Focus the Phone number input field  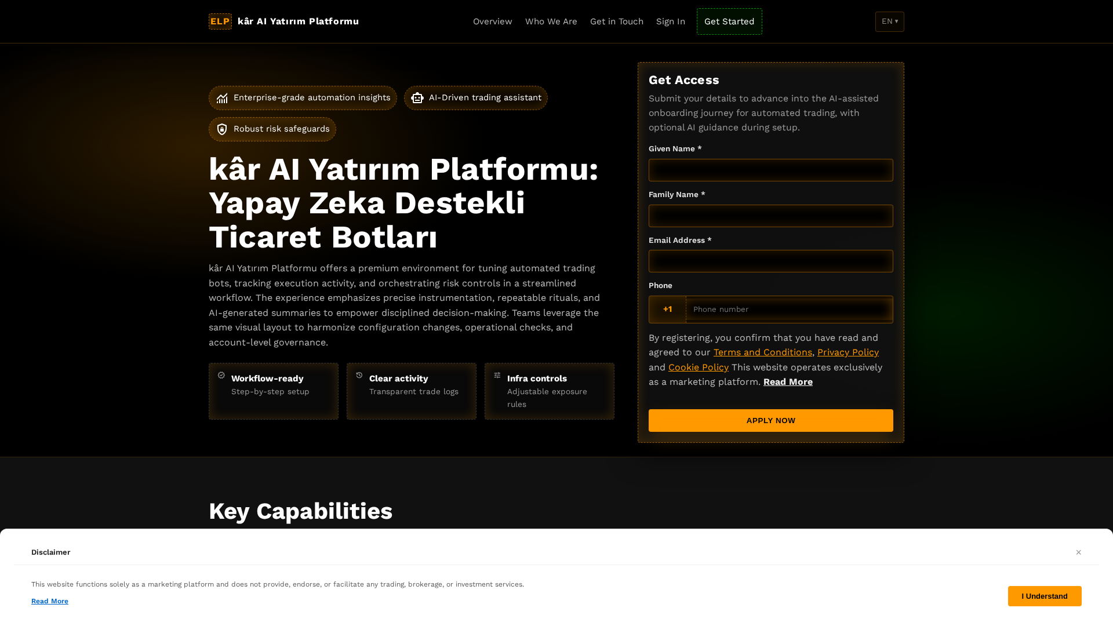790,310
